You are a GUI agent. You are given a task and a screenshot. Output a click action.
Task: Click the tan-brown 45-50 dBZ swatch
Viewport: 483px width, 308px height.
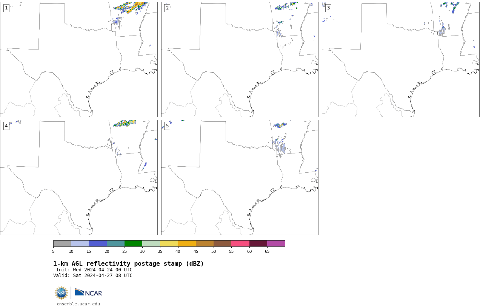205,243
